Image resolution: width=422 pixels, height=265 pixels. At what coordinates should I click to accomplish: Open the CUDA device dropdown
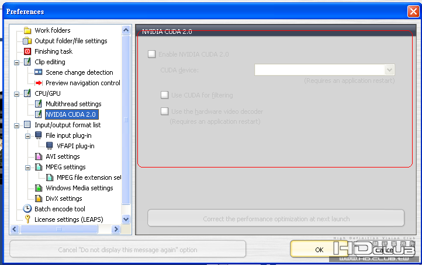(x=389, y=70)
